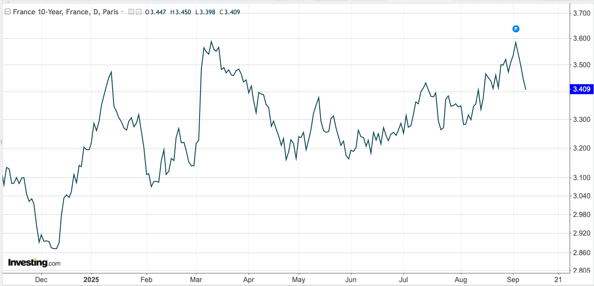Viewport: 594px width, 286px height.
Task: Click the highlighted 3.409 current price label
Action: tap(581, 89)
